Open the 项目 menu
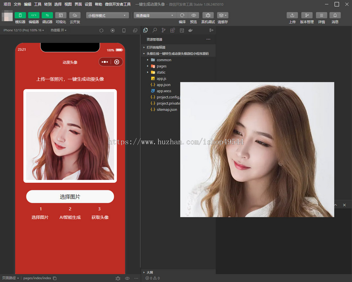 [x=7, y=4]
